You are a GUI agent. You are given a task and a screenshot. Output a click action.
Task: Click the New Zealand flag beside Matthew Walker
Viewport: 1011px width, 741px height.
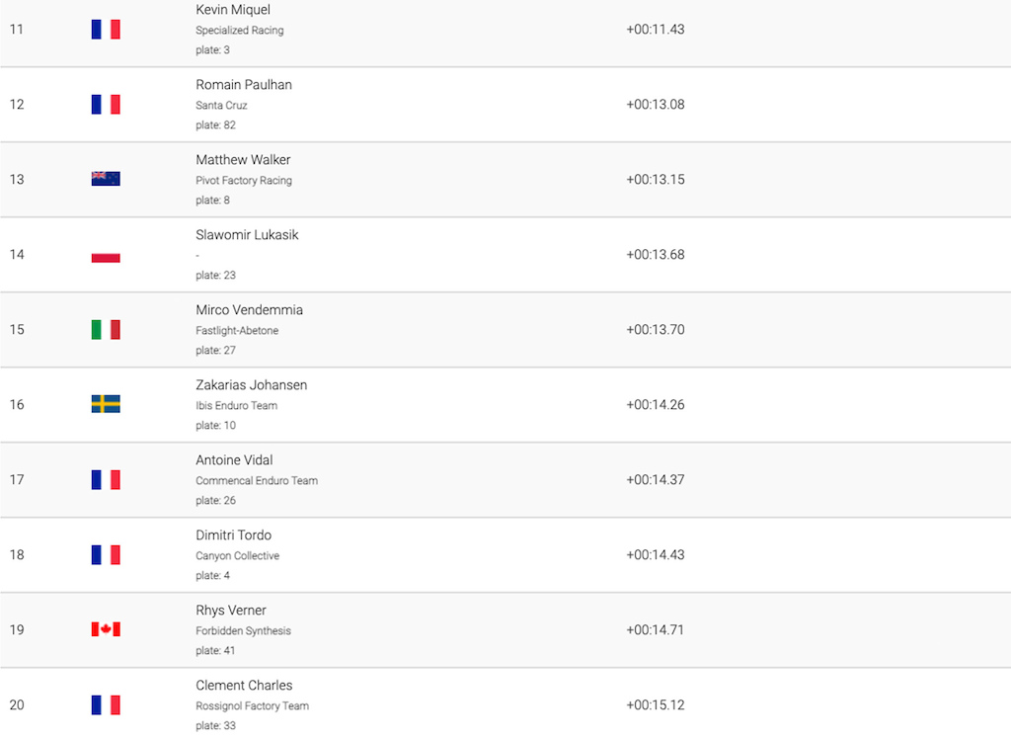[x=106, y=179]
